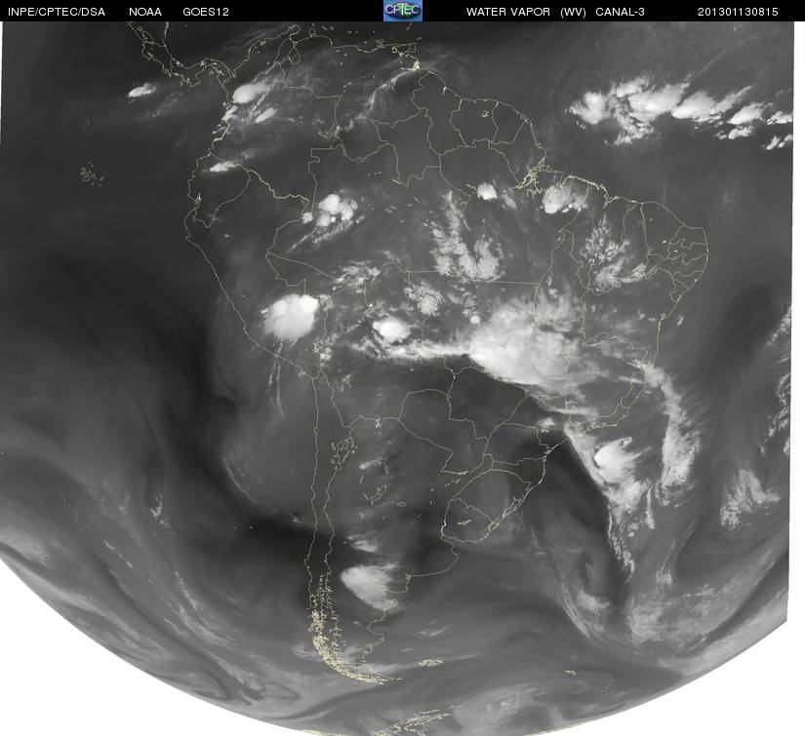The image size is (805, 736).
Task: Click the CPTEC logo in the header
Action: (x=403, y=11)
